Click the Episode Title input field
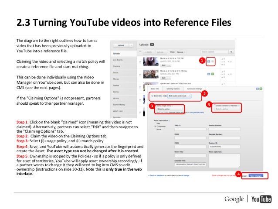This screenshot has height=209, width=278. point(190,164)
